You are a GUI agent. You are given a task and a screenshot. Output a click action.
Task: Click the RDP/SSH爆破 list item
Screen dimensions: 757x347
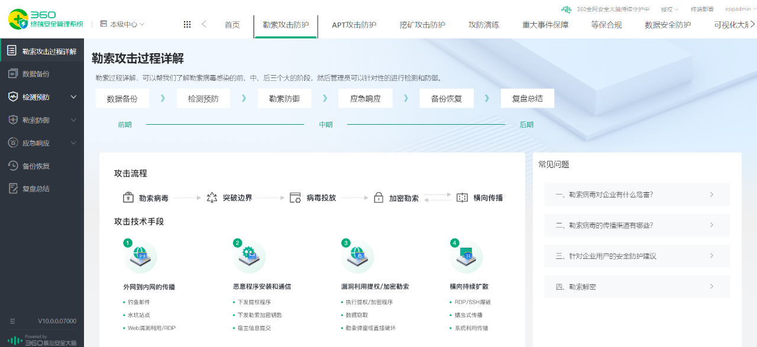click(473, 302)
